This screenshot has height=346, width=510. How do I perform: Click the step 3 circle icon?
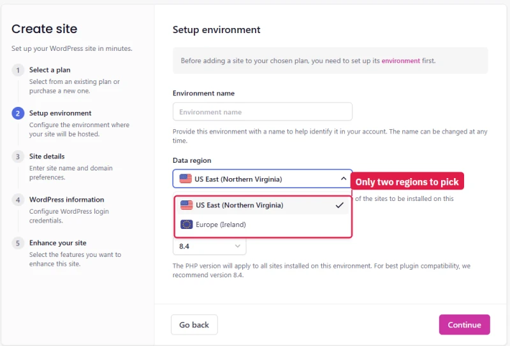18,156
